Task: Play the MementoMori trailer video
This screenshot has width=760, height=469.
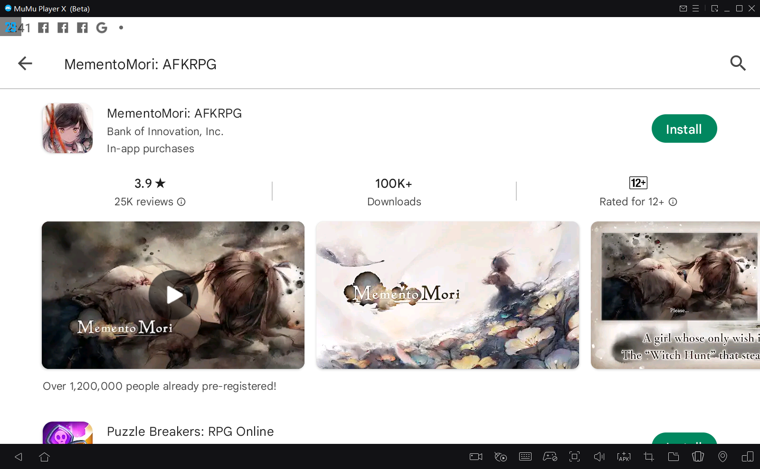Action: 173,295
